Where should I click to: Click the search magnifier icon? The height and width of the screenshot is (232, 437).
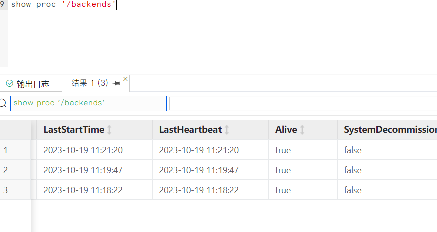tap(3, 103)
